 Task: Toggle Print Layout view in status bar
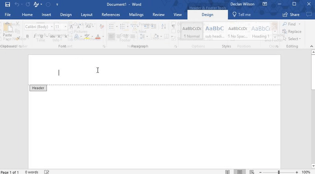point(239,172)
